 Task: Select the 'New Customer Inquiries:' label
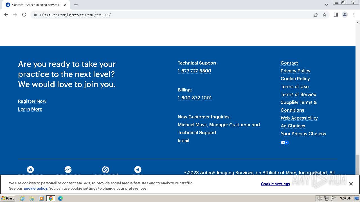[x=204, y=117]
